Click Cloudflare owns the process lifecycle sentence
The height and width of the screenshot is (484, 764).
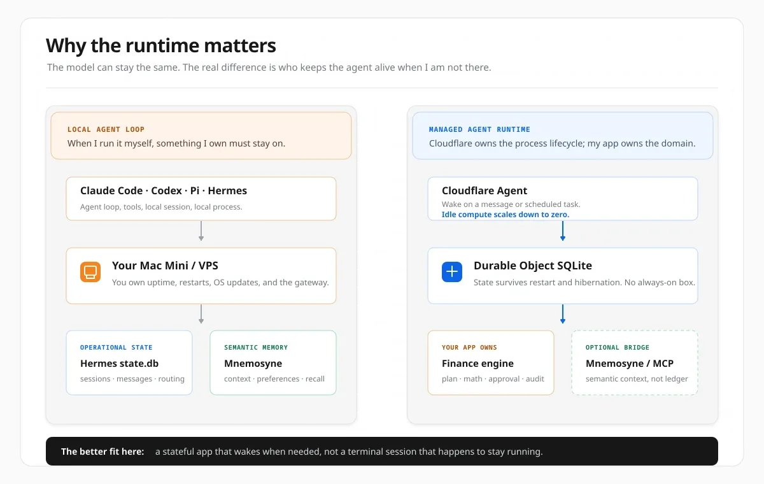(x=562, y=143)
